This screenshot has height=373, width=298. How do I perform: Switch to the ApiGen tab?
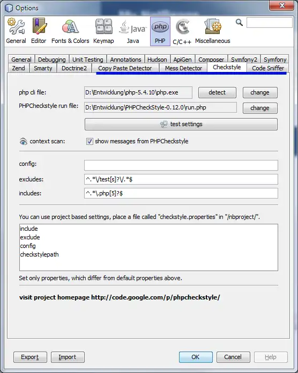point(183,59)
